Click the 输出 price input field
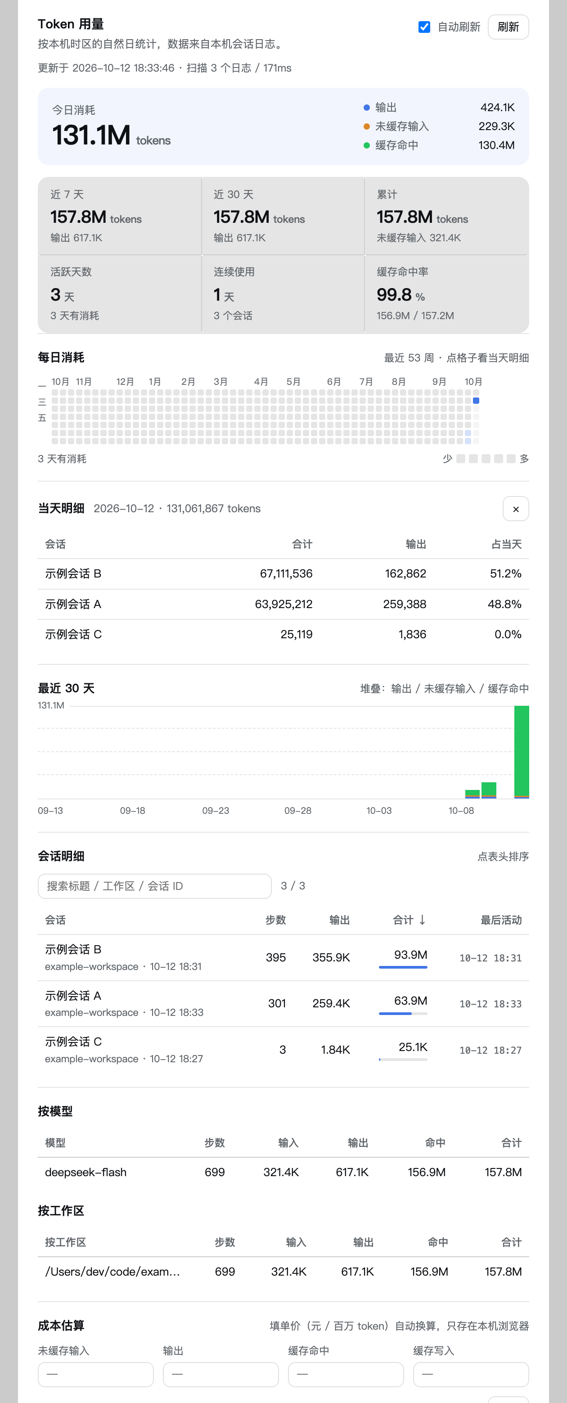The image size is (567, 1403). click(x=220, y=1374)
